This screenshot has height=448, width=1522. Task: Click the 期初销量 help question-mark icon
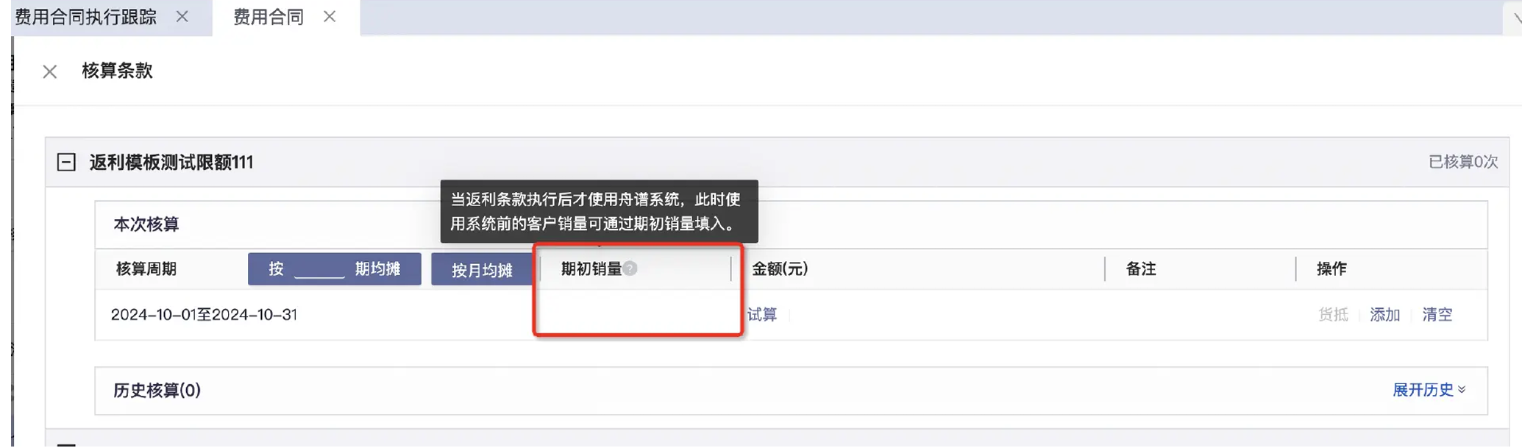click(x=630, y=269)
